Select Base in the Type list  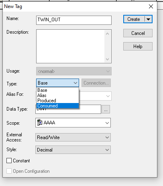tap(57, 90)
